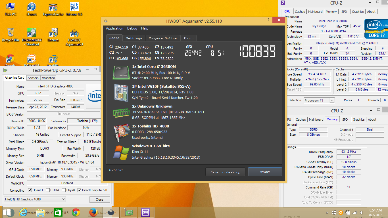
Task: Click the Intel logo in GPU-Z
Action: [x=94, y=96]
